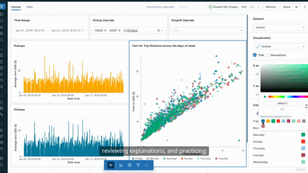Open Sunday's color swatch
The width and height of the screenshot is (308, 173).
coord(303,141)
